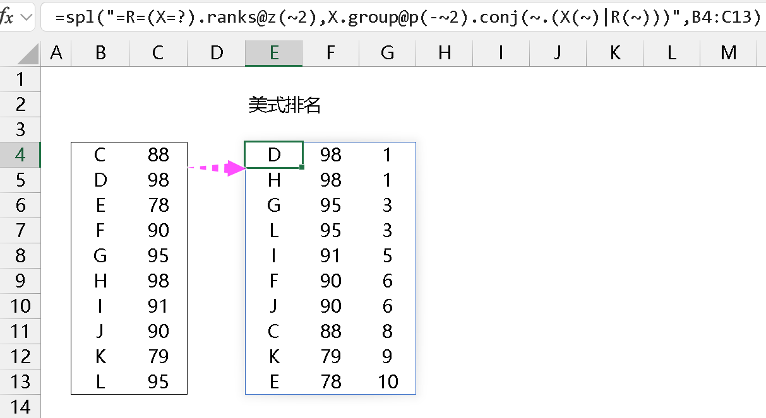Image resolution: width=766 pixels, height=418 pixels.
Task: Click cell B4 containing C
Action: click(x=100, y=155)
